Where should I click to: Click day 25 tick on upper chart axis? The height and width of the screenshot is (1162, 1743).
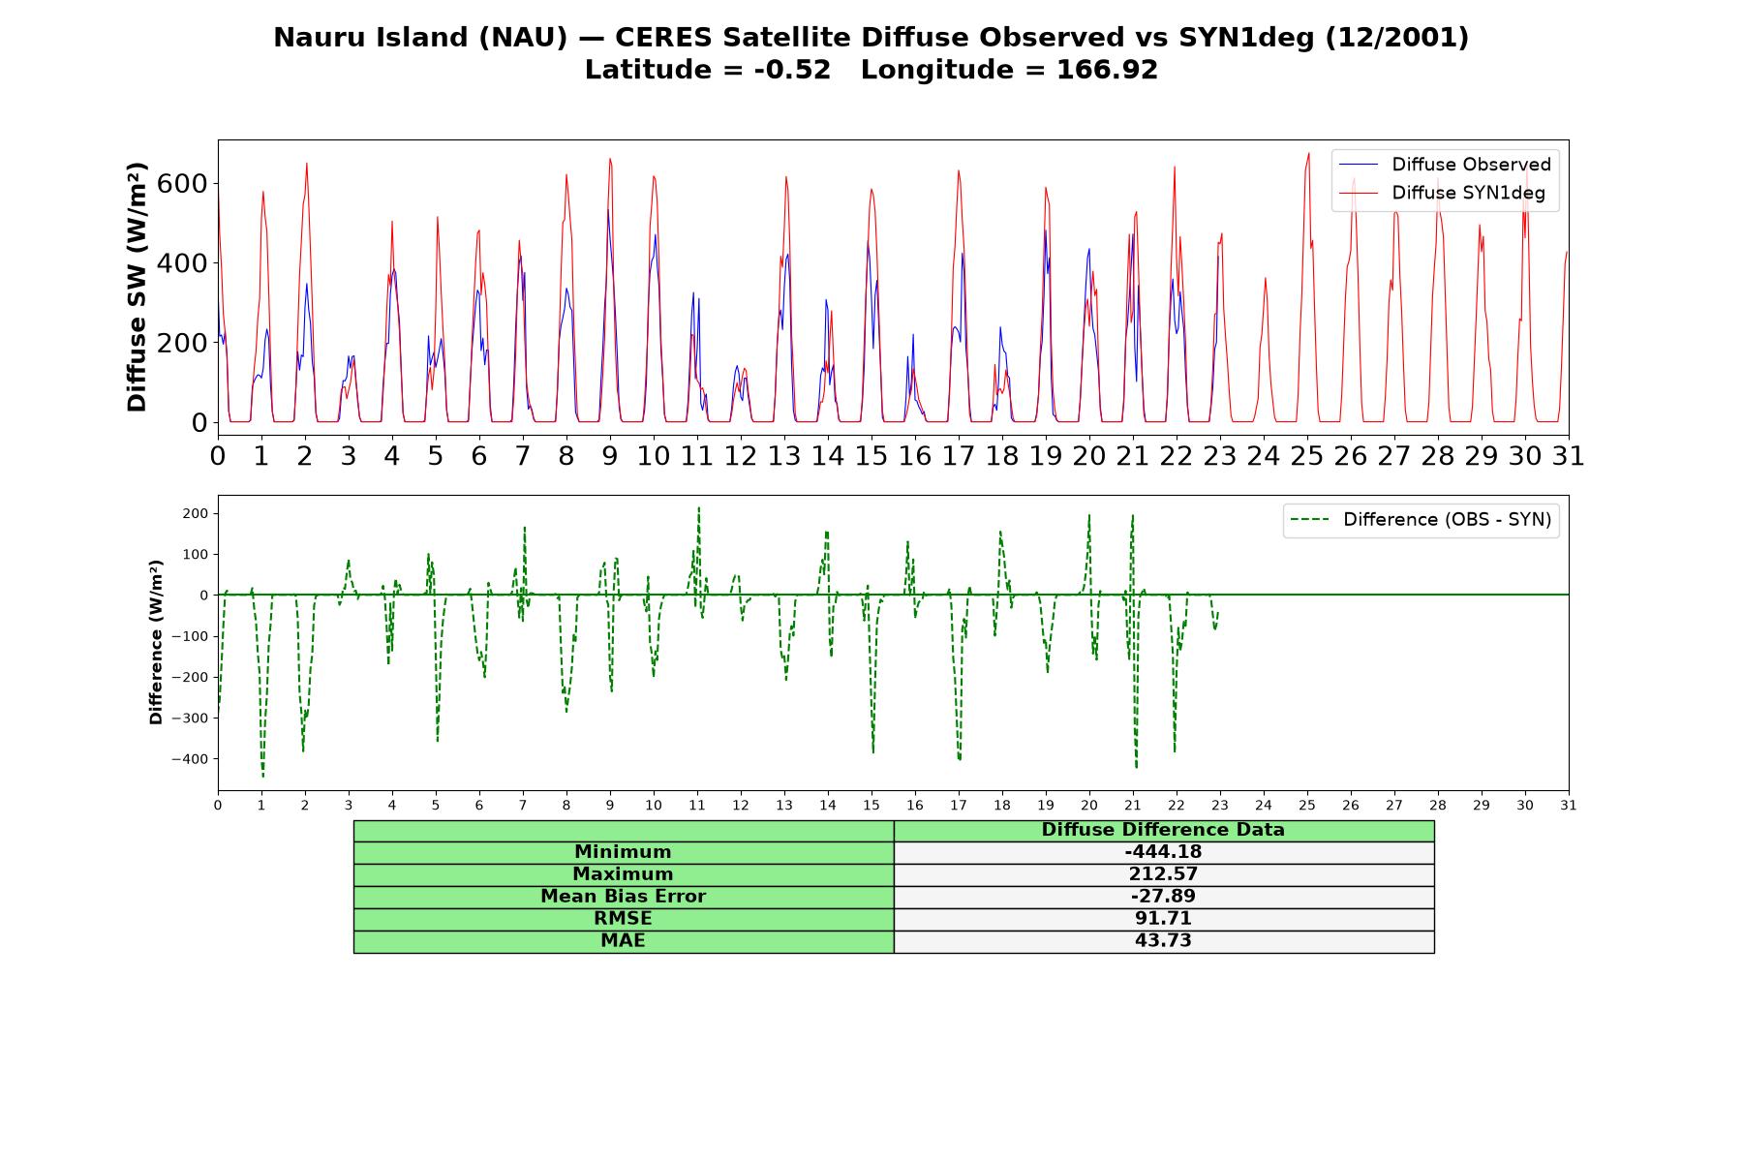(x=1307, y=455)
